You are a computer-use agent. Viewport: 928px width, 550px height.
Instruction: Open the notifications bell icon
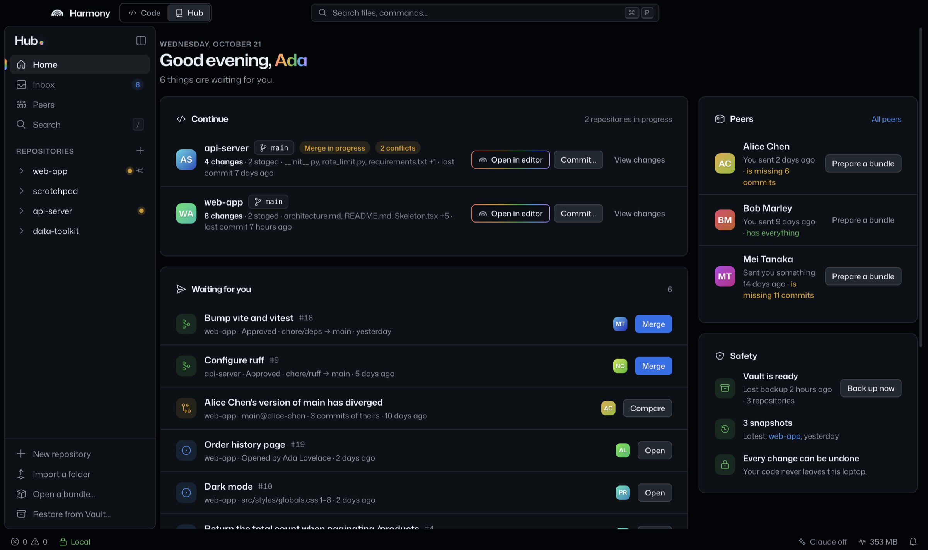pos(913,541)
